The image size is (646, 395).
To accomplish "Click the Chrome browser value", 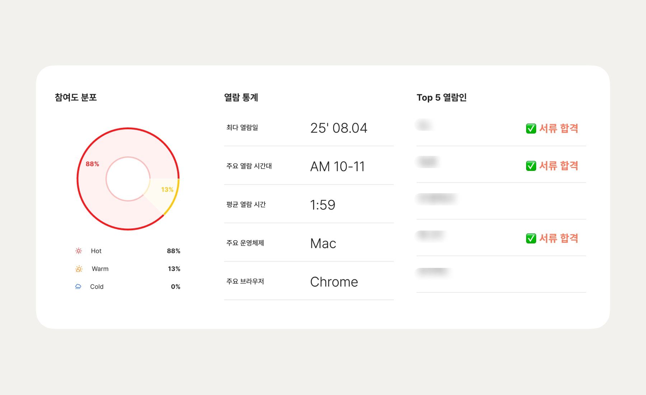I will pyautogui.click(x=334, y=282).
